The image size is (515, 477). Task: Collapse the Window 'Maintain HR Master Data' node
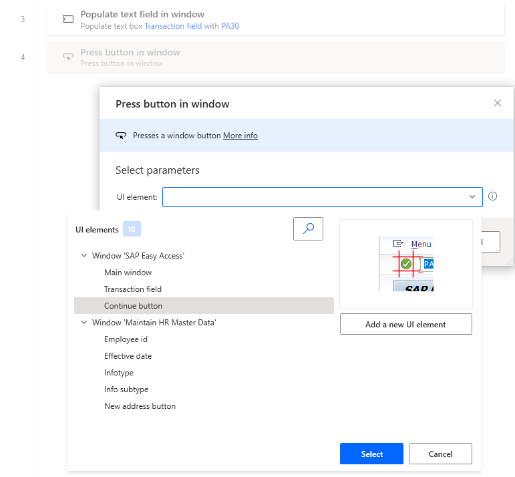pos(84,322)
